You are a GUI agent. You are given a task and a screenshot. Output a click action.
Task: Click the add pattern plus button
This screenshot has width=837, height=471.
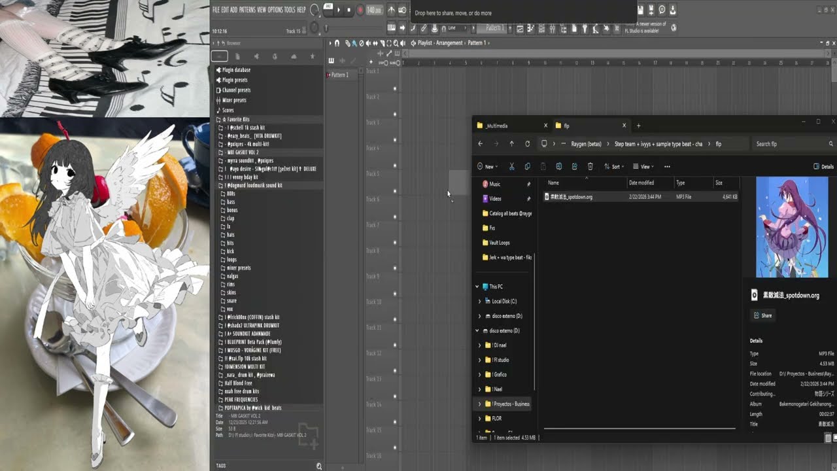(x=511, y=28)
